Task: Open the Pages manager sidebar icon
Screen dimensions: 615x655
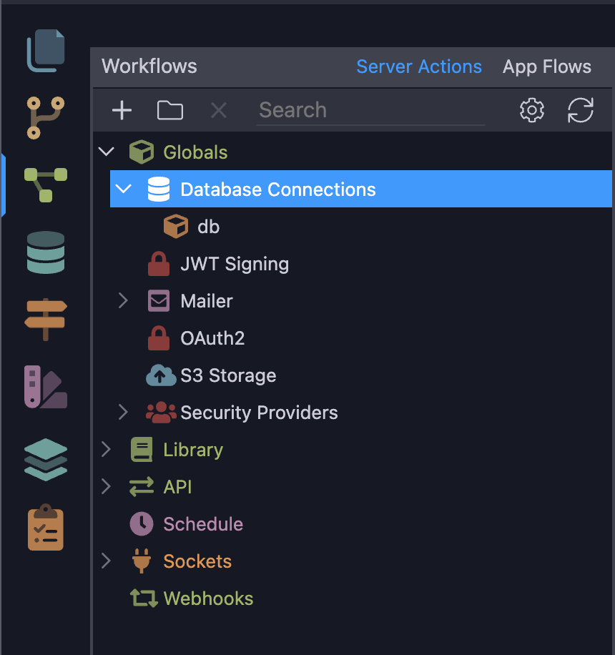Action: click(x=46, y=51)
